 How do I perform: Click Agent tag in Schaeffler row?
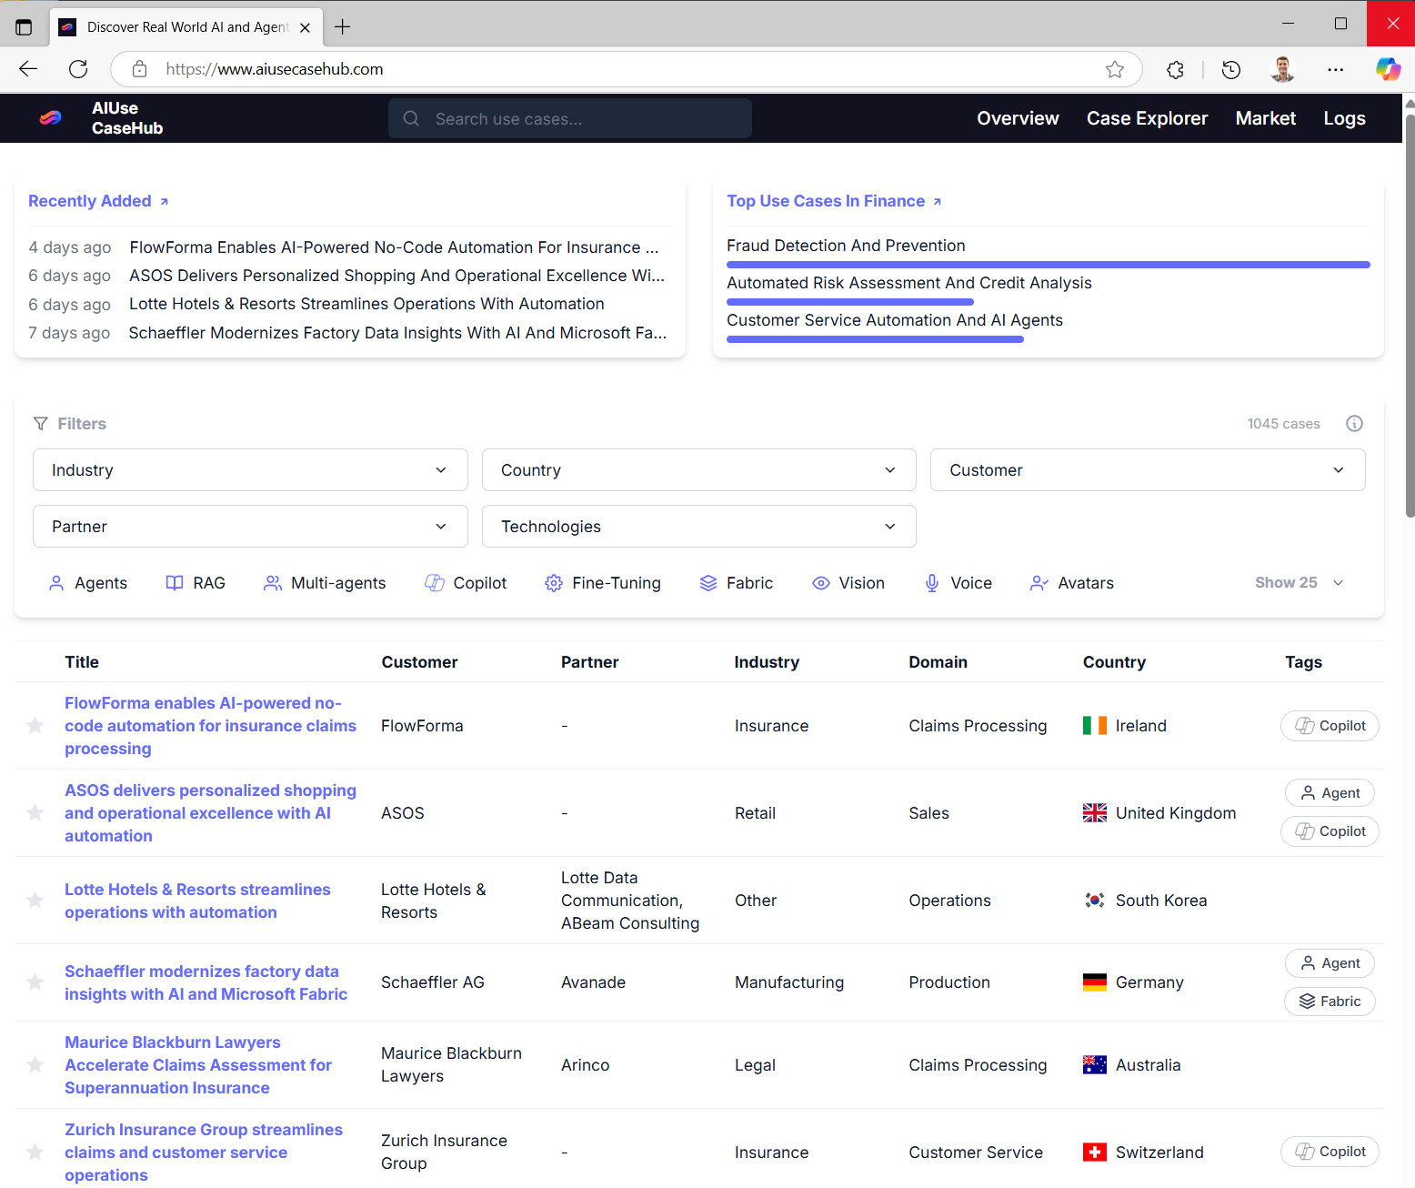pyautogui.click(x=1330, y=963)
